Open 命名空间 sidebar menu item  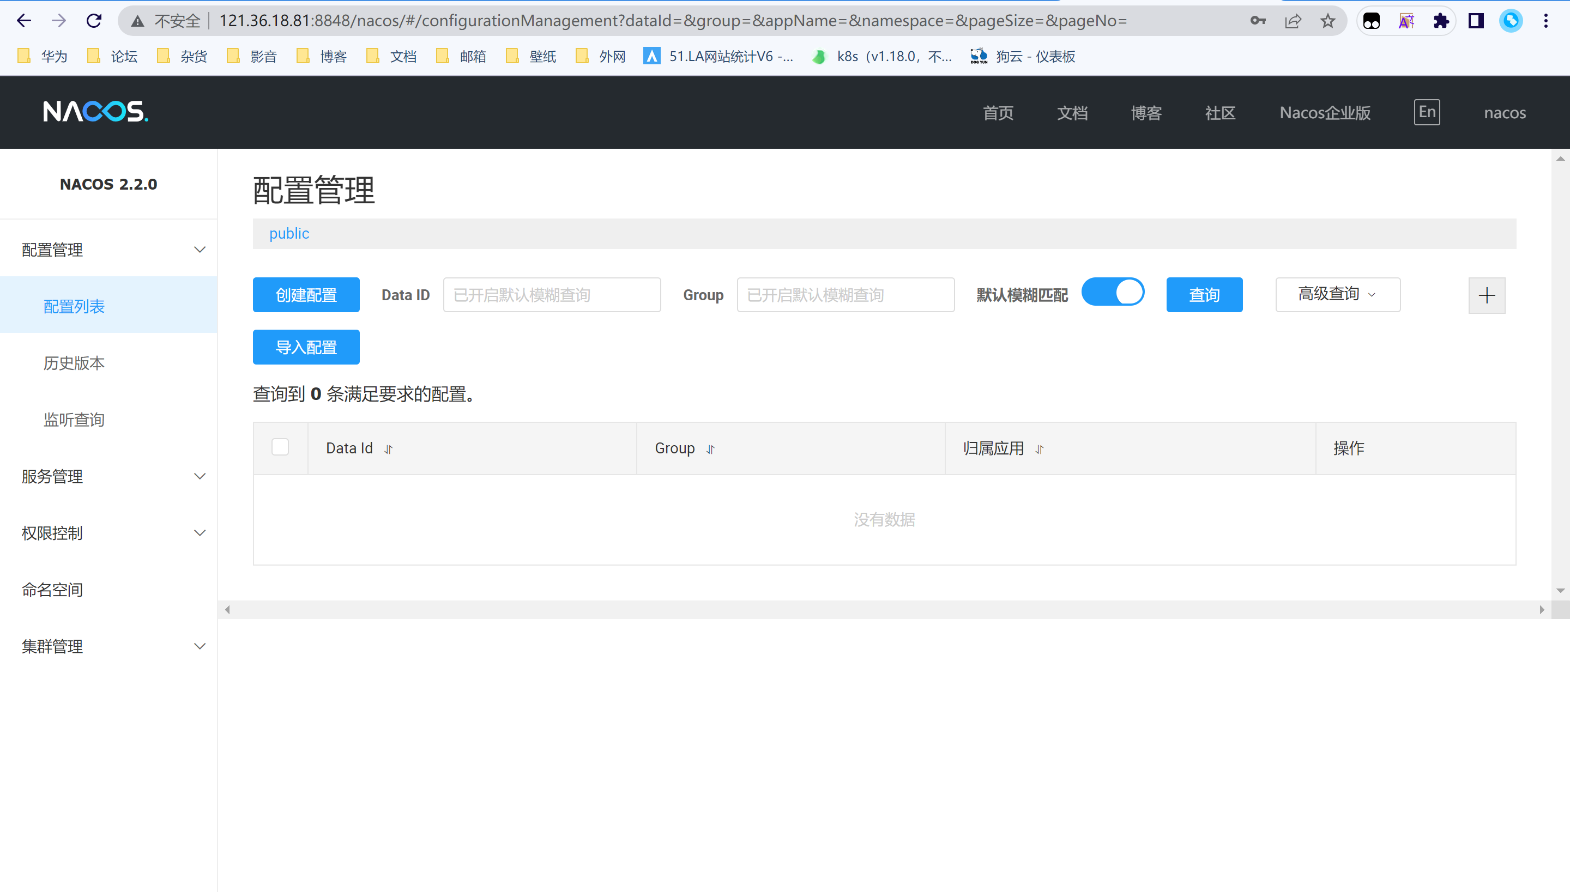[52, 590]
